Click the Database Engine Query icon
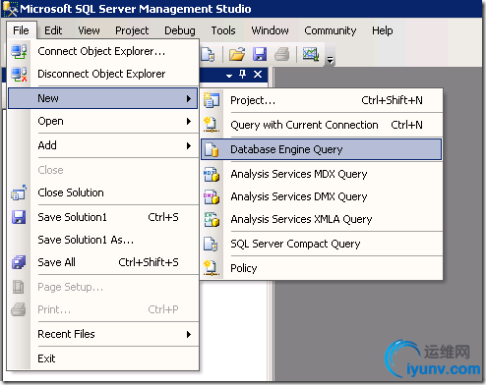The image size is (486, 385). tap(212, 149)
